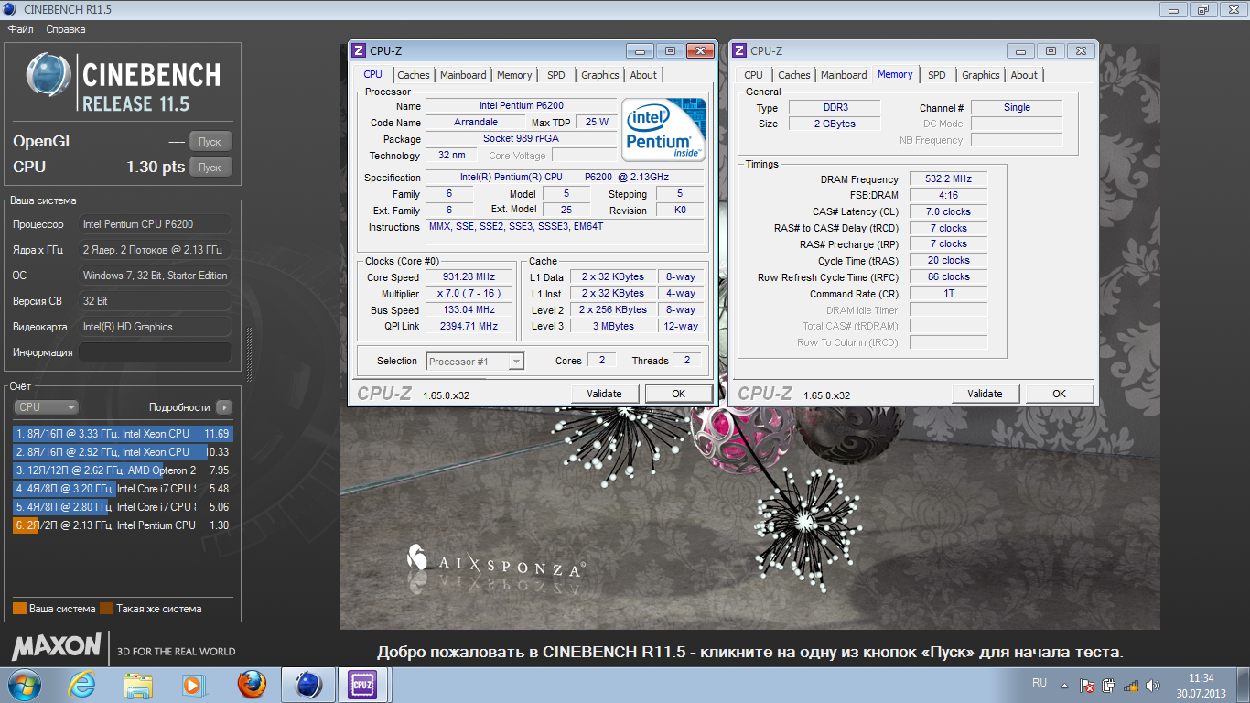Click the Cinebench logo sphere icon
1250x703 pixels.
tap(48, 76)
